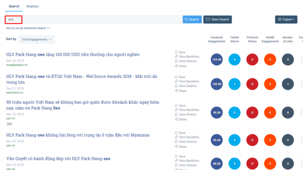Select the Search tab
This screenshot has height=170, width=303.
[x=14, y=6]
